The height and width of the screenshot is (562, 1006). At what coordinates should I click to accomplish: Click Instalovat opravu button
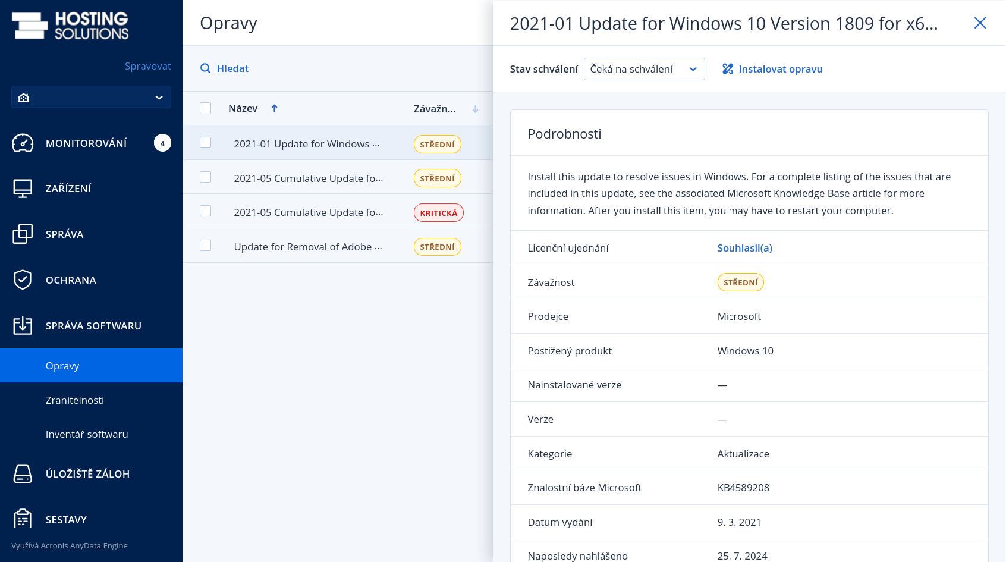773,69
